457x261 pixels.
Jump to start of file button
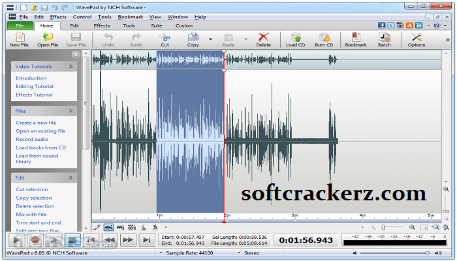(91, 240)
